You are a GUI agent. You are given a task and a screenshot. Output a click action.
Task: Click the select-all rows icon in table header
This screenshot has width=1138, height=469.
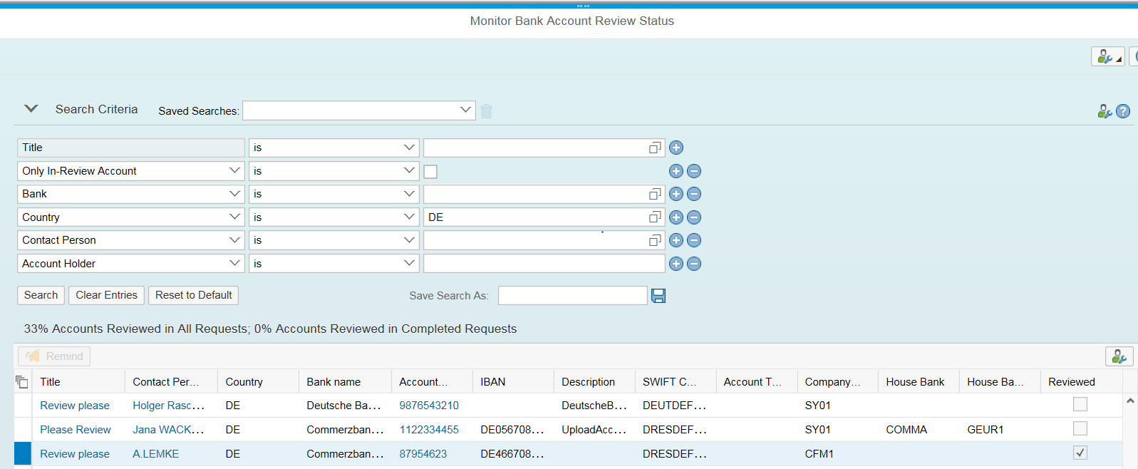pyautogui.click(x=22, y=382)
